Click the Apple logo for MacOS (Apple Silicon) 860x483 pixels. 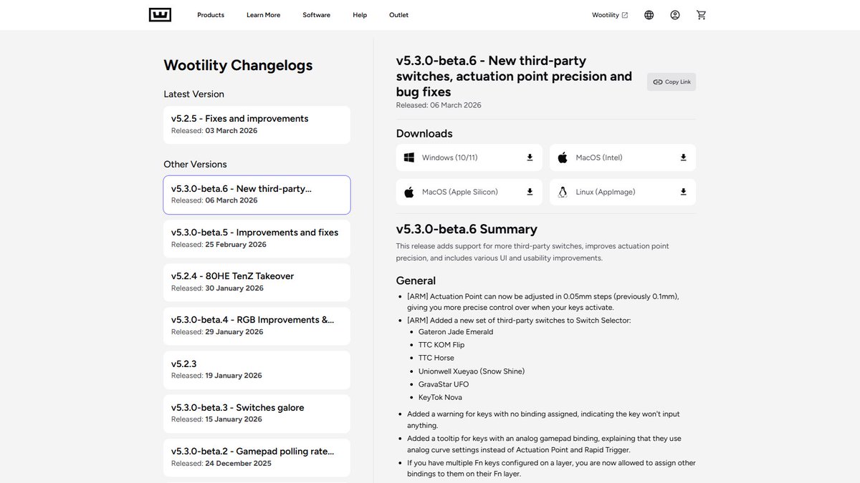point(409,192)
